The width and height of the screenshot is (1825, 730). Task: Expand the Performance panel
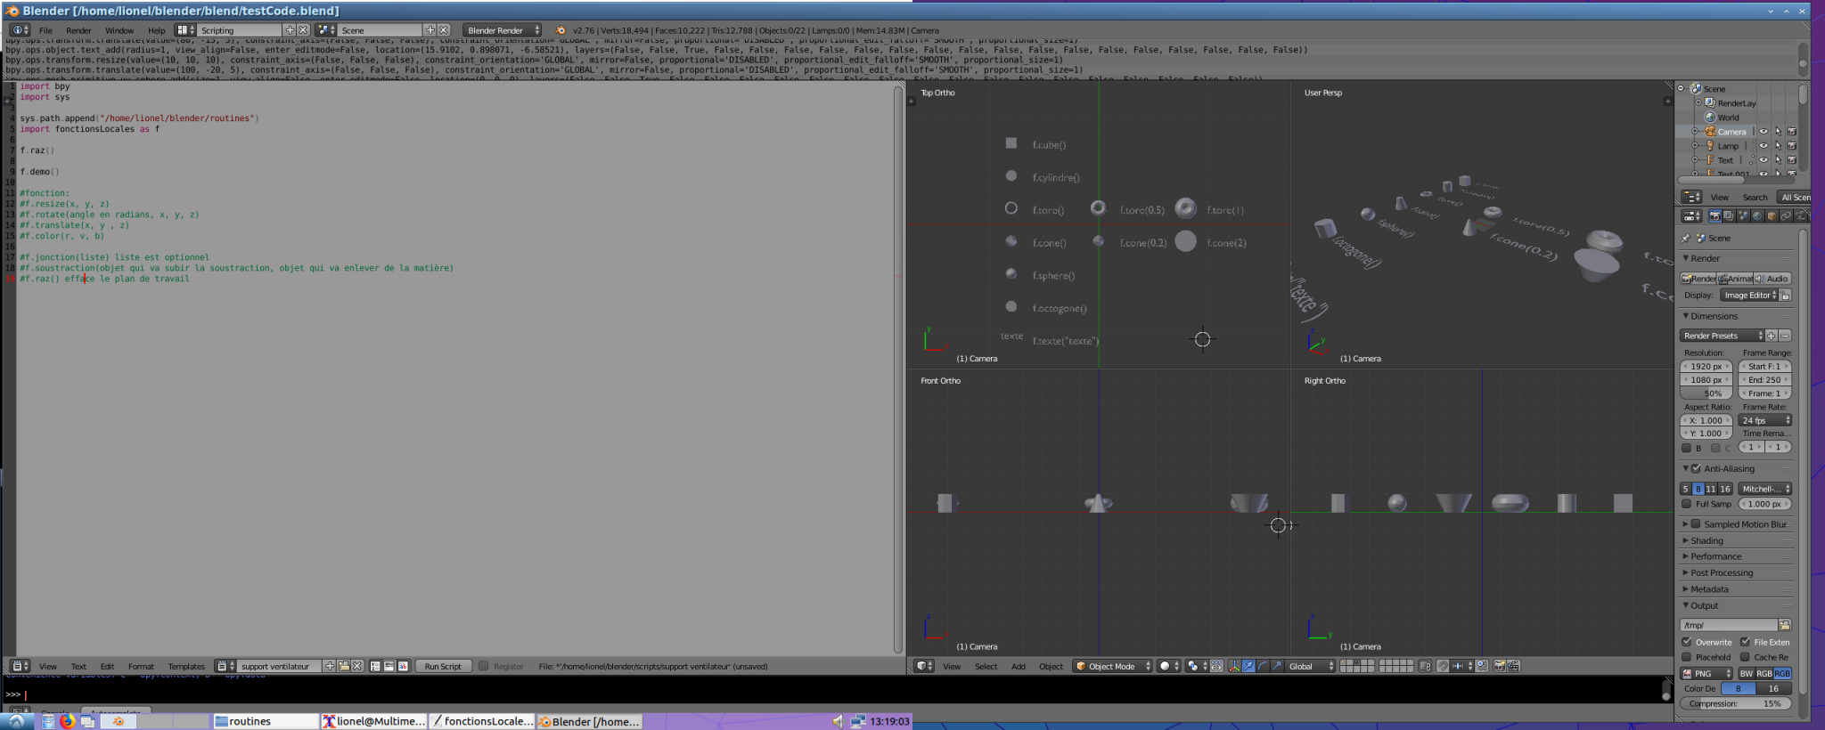[x=1715, y=556]
